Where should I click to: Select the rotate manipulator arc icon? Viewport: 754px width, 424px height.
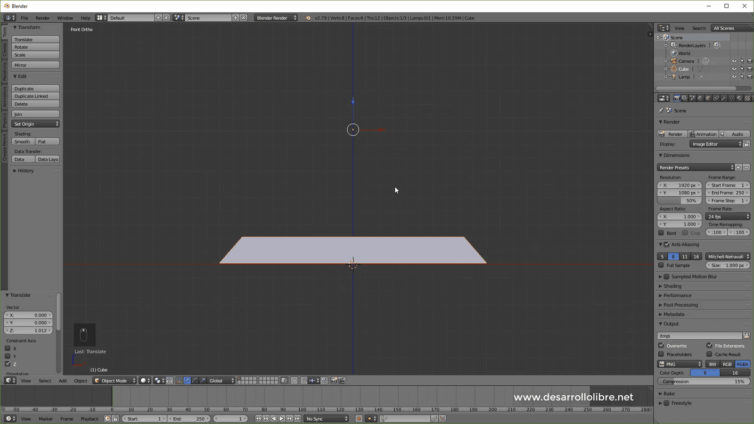(x=195, y=381)
